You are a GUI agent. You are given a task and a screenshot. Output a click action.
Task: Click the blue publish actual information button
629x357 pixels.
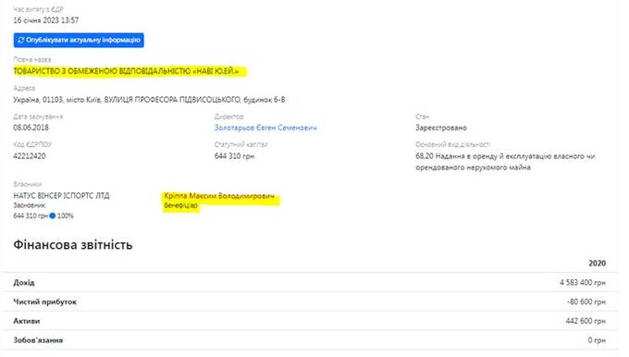(x=79, y=40)
